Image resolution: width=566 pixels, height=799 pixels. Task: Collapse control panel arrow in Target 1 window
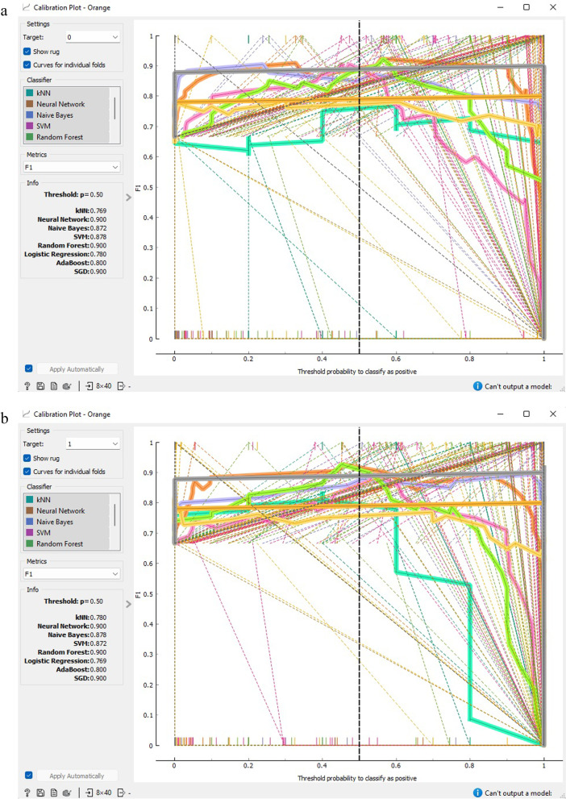point(128,604)
